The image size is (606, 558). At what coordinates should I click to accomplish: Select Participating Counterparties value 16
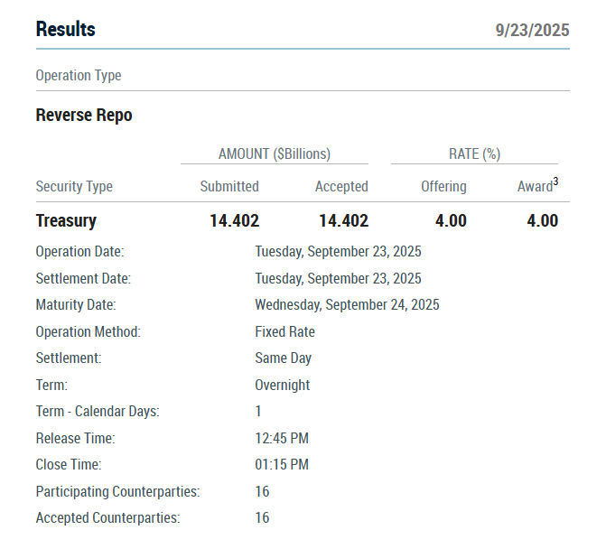tap(262, 492)
